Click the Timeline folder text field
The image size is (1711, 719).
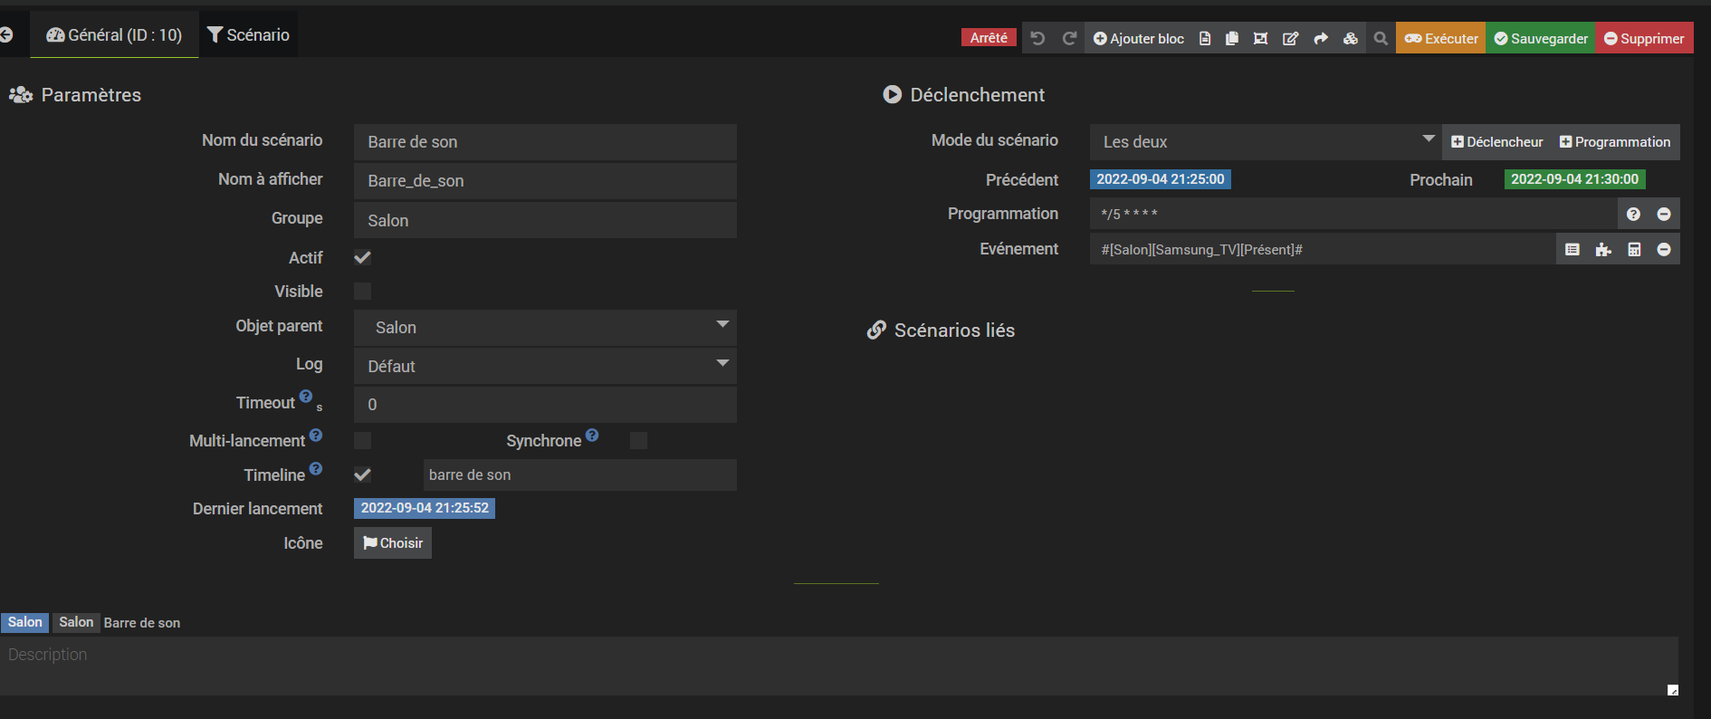tap(579, 475)
